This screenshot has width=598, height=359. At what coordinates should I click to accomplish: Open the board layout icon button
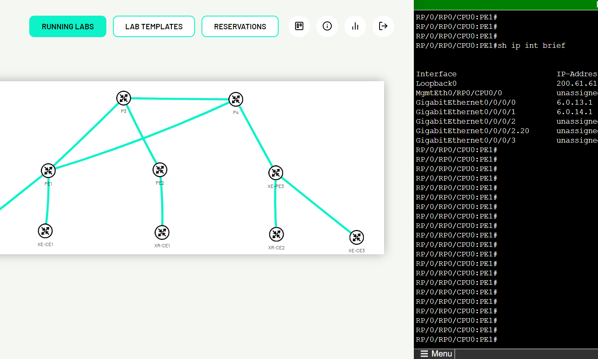pyautogui.click(x=299, y=26)
